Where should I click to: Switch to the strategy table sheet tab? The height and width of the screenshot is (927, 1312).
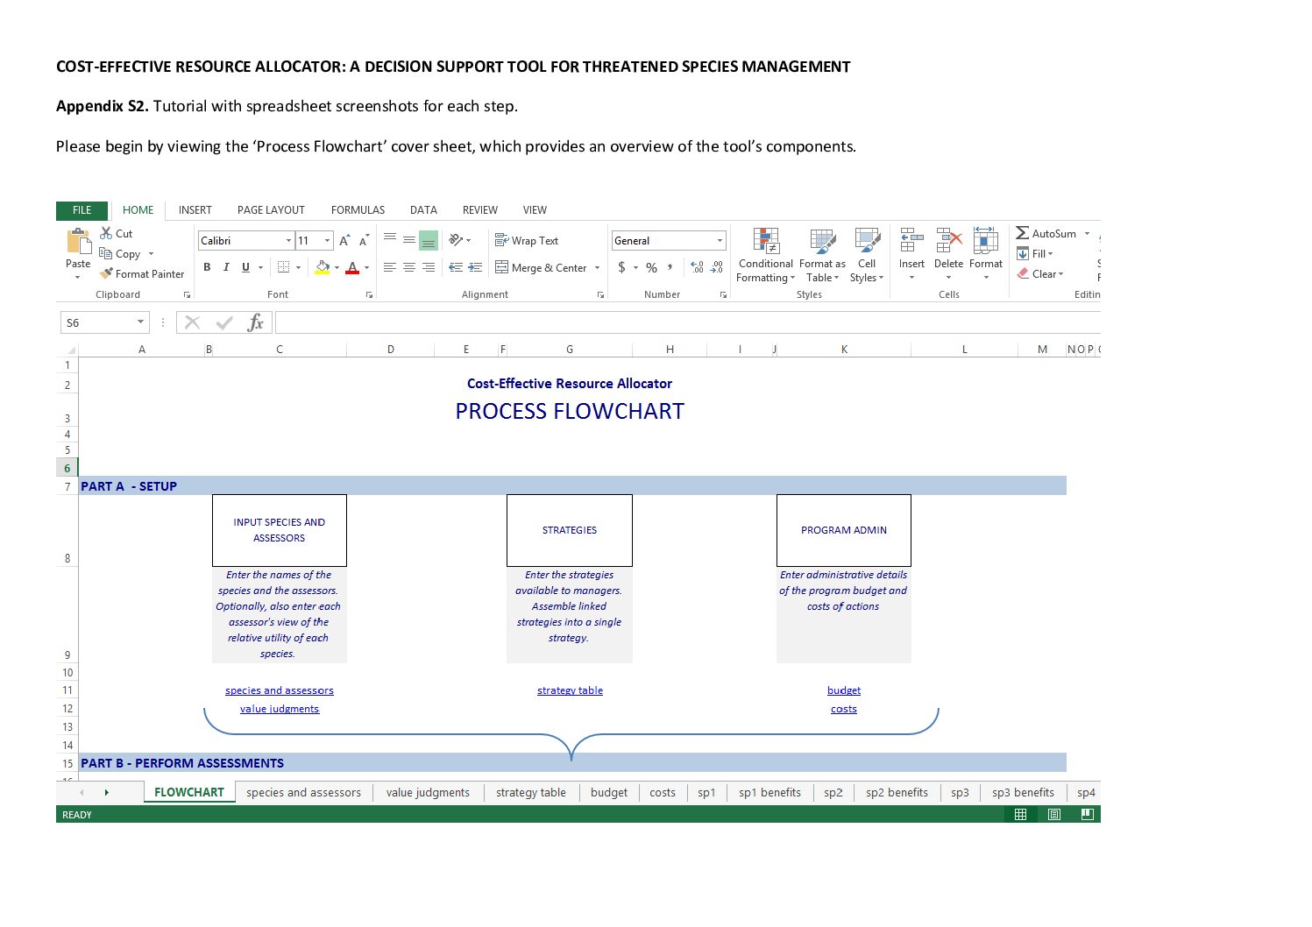(x=530, y=793)
